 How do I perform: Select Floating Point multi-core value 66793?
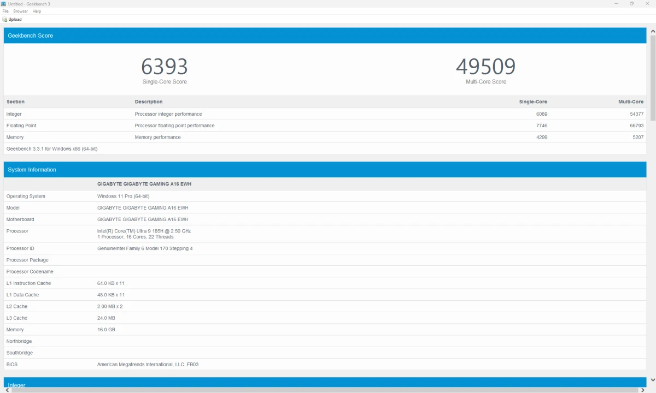point(637,126)
